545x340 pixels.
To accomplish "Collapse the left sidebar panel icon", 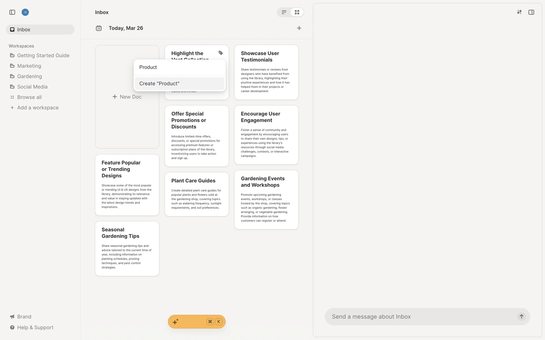I will (x=12, y=12).
